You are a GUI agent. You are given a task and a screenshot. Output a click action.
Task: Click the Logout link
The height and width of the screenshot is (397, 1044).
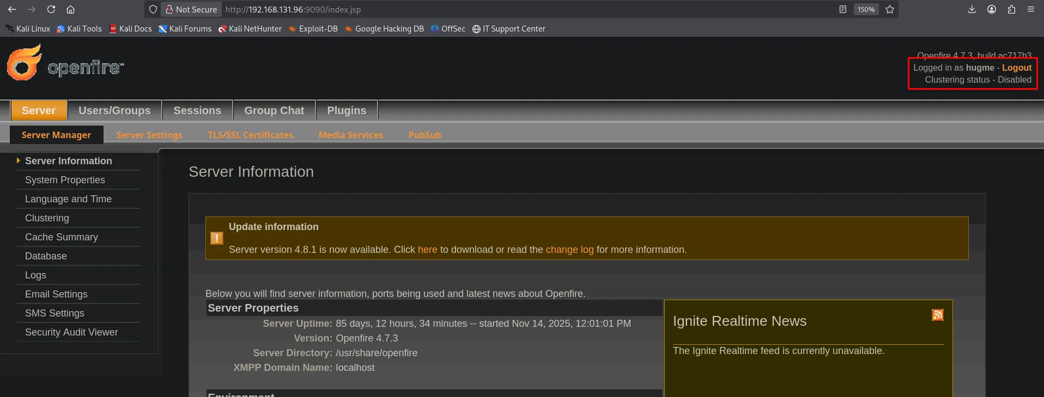[x=1017, y=67]
